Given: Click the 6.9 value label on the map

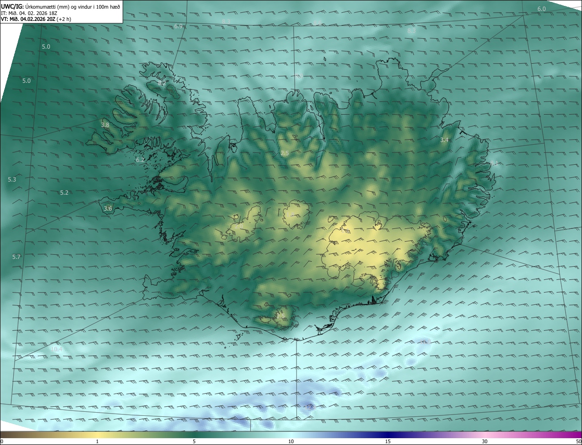Looking at the screenshot, I should (178, 26).
